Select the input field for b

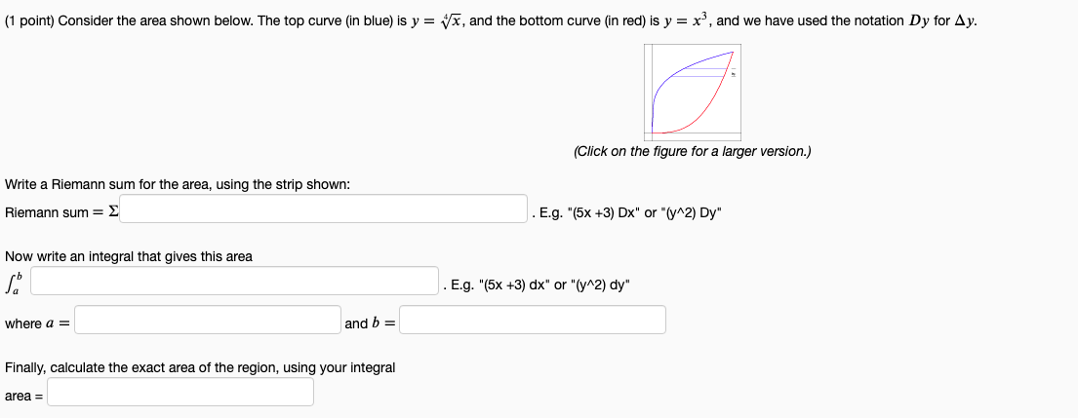tap(533, 320)
